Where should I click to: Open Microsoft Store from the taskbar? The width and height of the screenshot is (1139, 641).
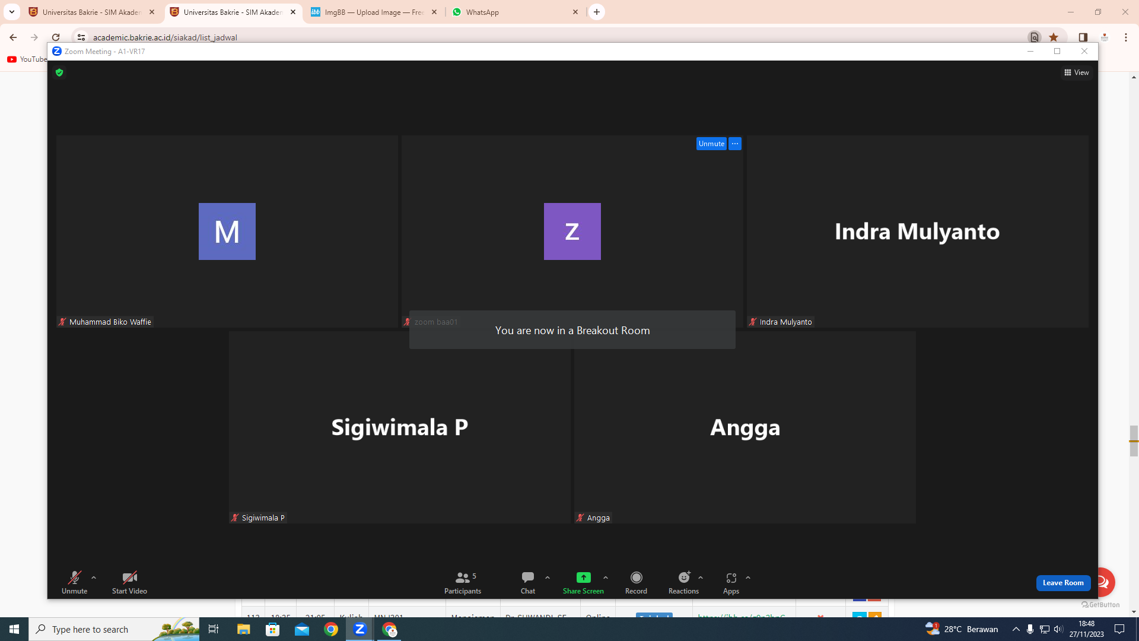[272, 629]
